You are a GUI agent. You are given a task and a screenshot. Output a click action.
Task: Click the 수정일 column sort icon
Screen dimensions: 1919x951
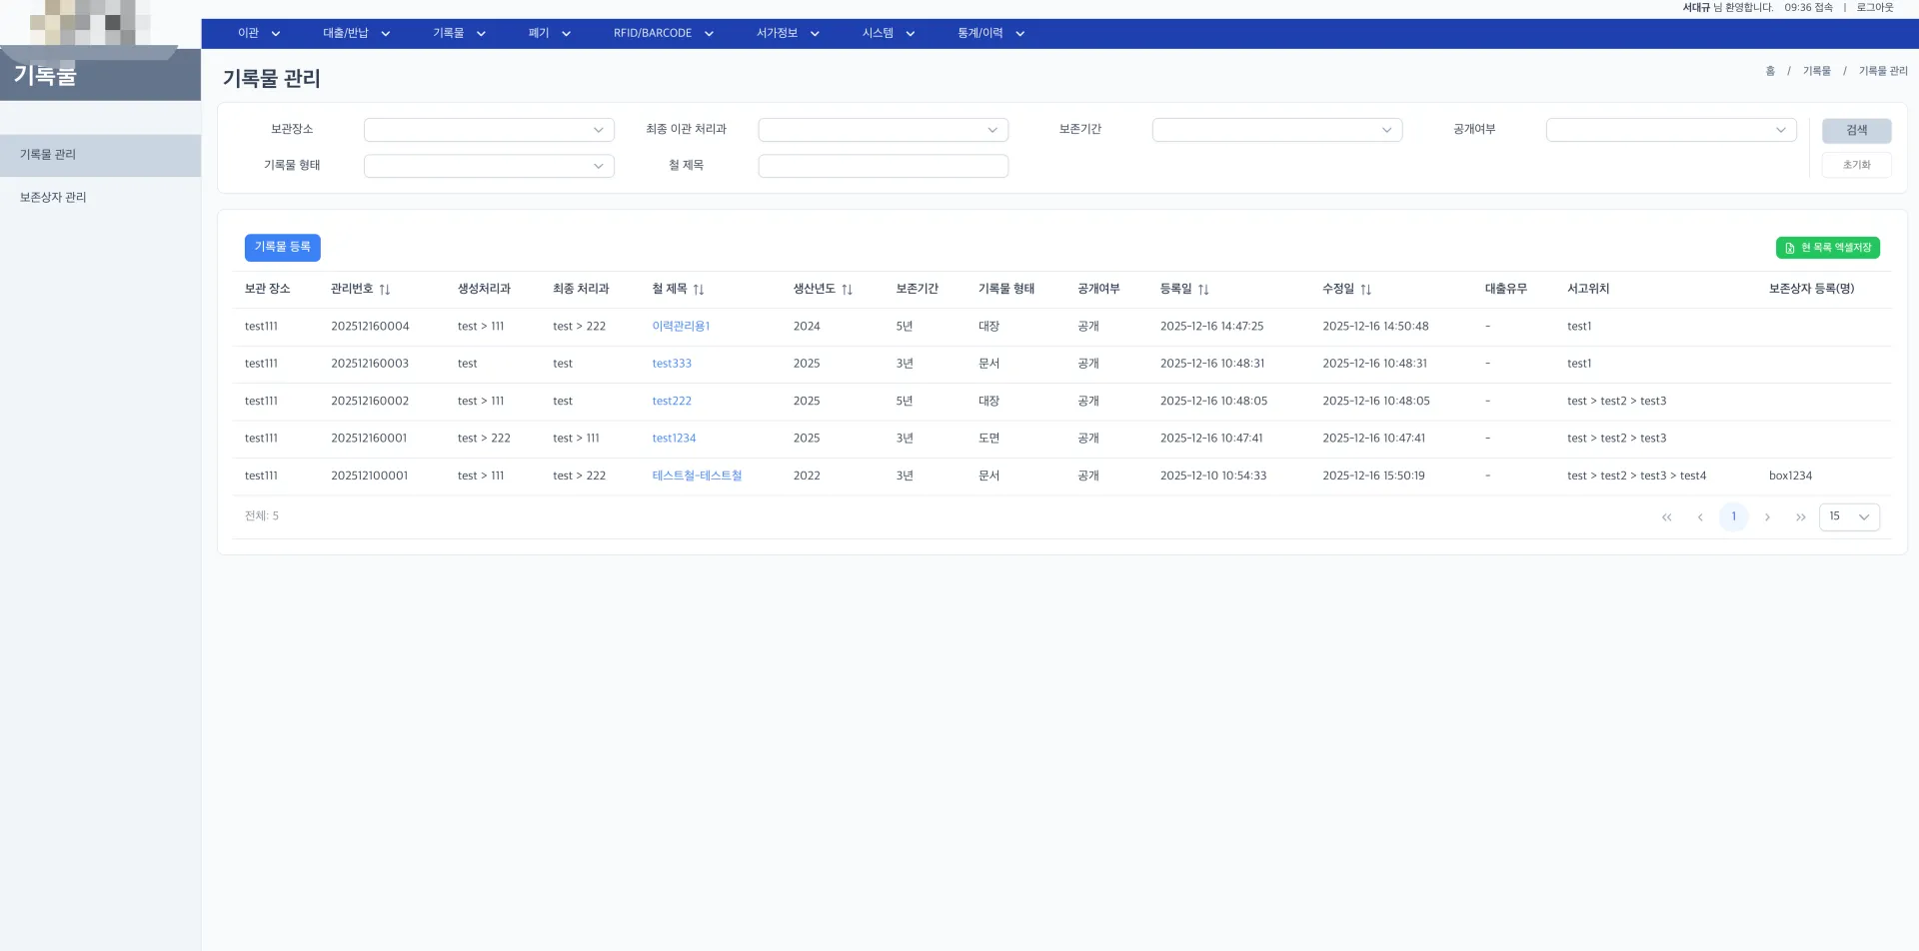pyautogui.click(x=1365, y=290)
